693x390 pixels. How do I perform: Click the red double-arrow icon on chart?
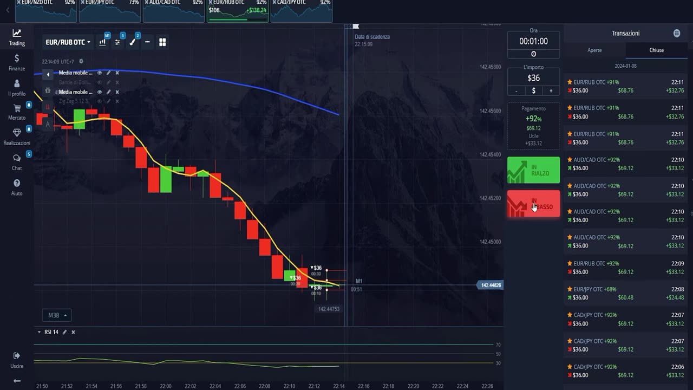click(x=48, y=107)
